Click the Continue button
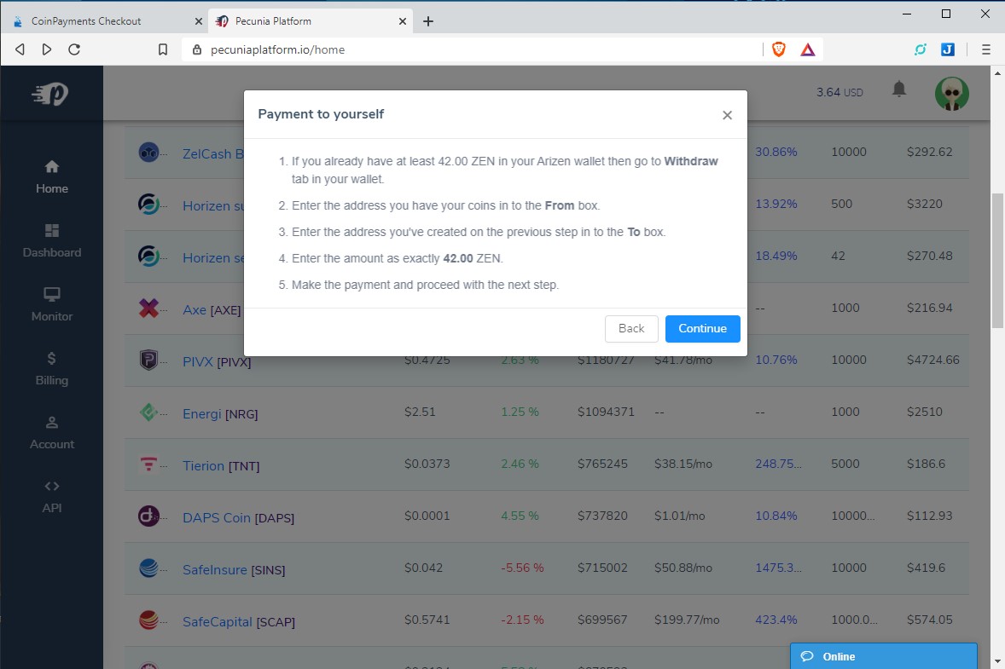Image resolution: width=1005 pixels, height=669 pixels. click(702, 328)
